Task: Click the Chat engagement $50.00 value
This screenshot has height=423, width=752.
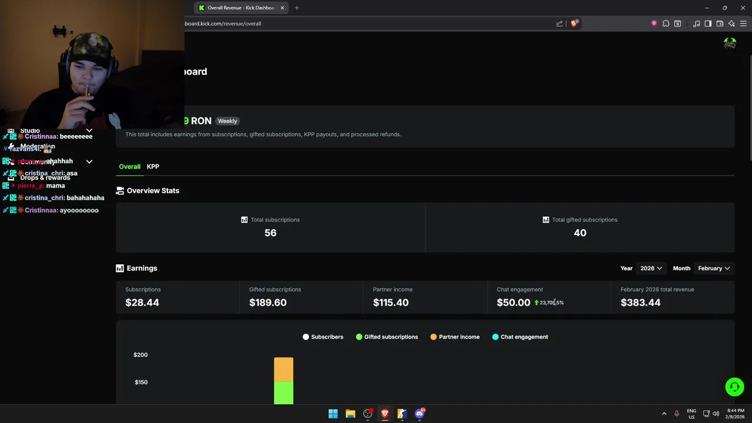Action: pyautogui.click(x=513, y=303)
